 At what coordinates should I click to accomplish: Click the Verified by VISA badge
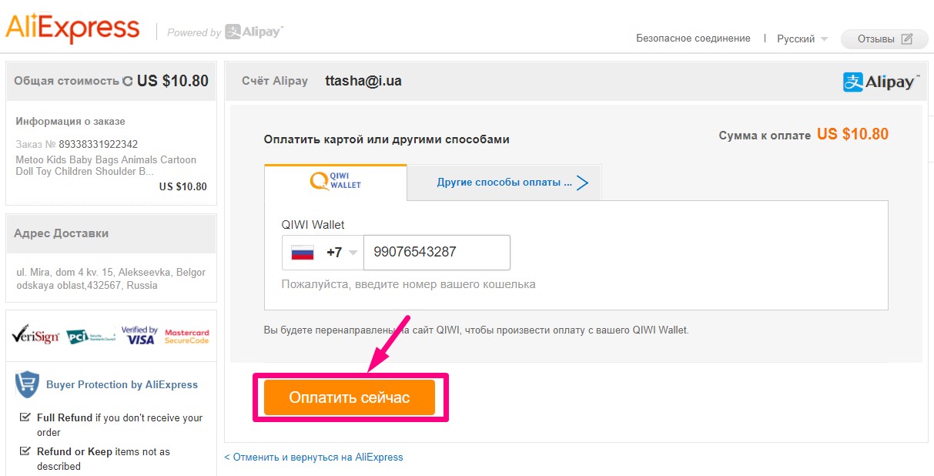tap(139, 335)
